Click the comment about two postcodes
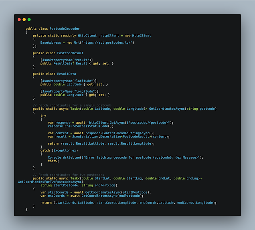 69,175
